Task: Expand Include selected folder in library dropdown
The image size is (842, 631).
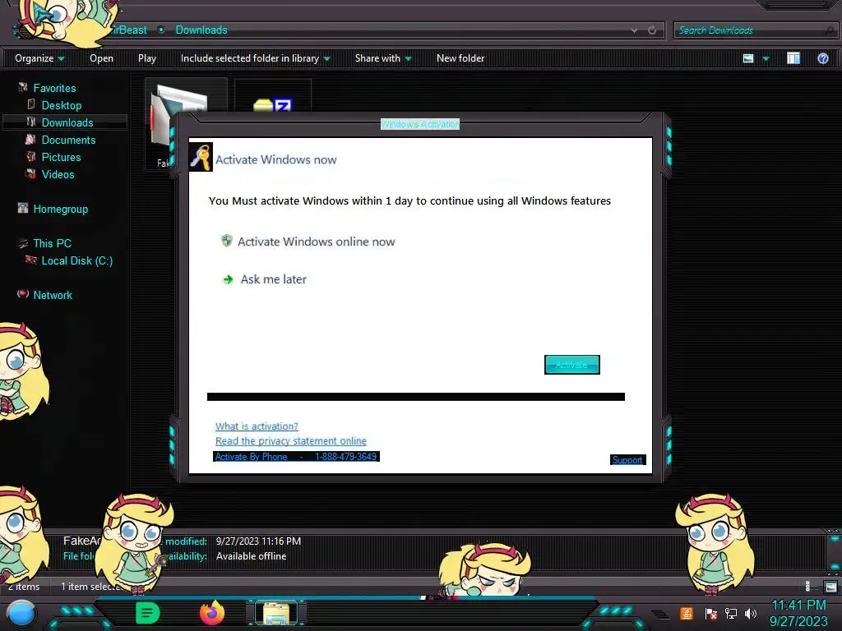Action: pos(255,58)
